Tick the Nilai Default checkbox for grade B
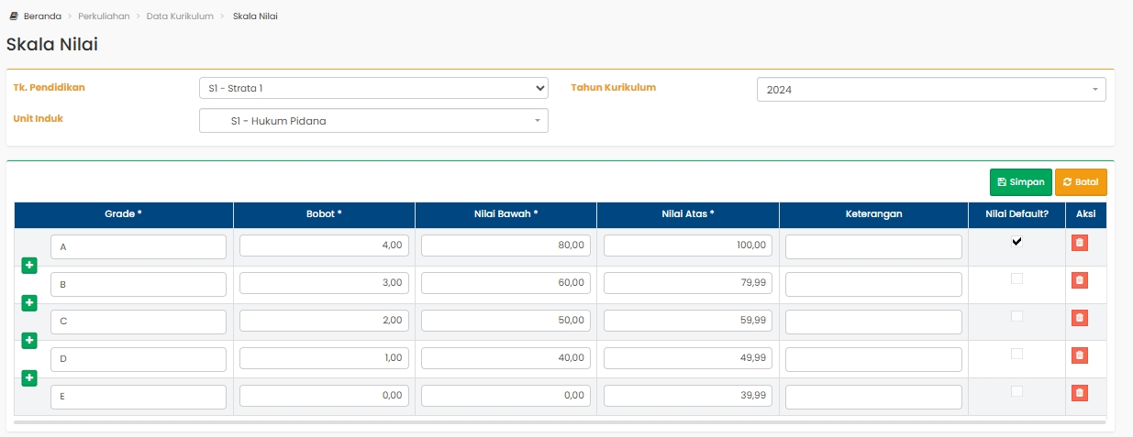 [1016, 279]
